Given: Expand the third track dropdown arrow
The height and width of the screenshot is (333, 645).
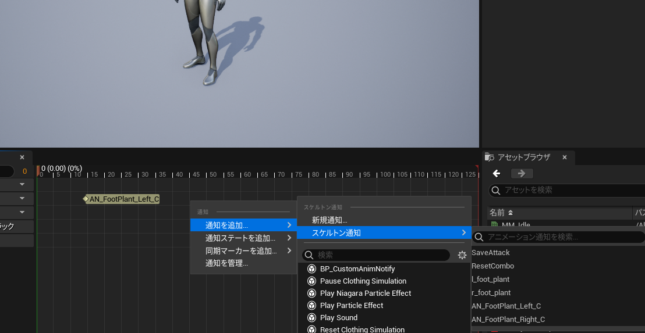Looking at the screenshot, I should [x=22, y=213].
